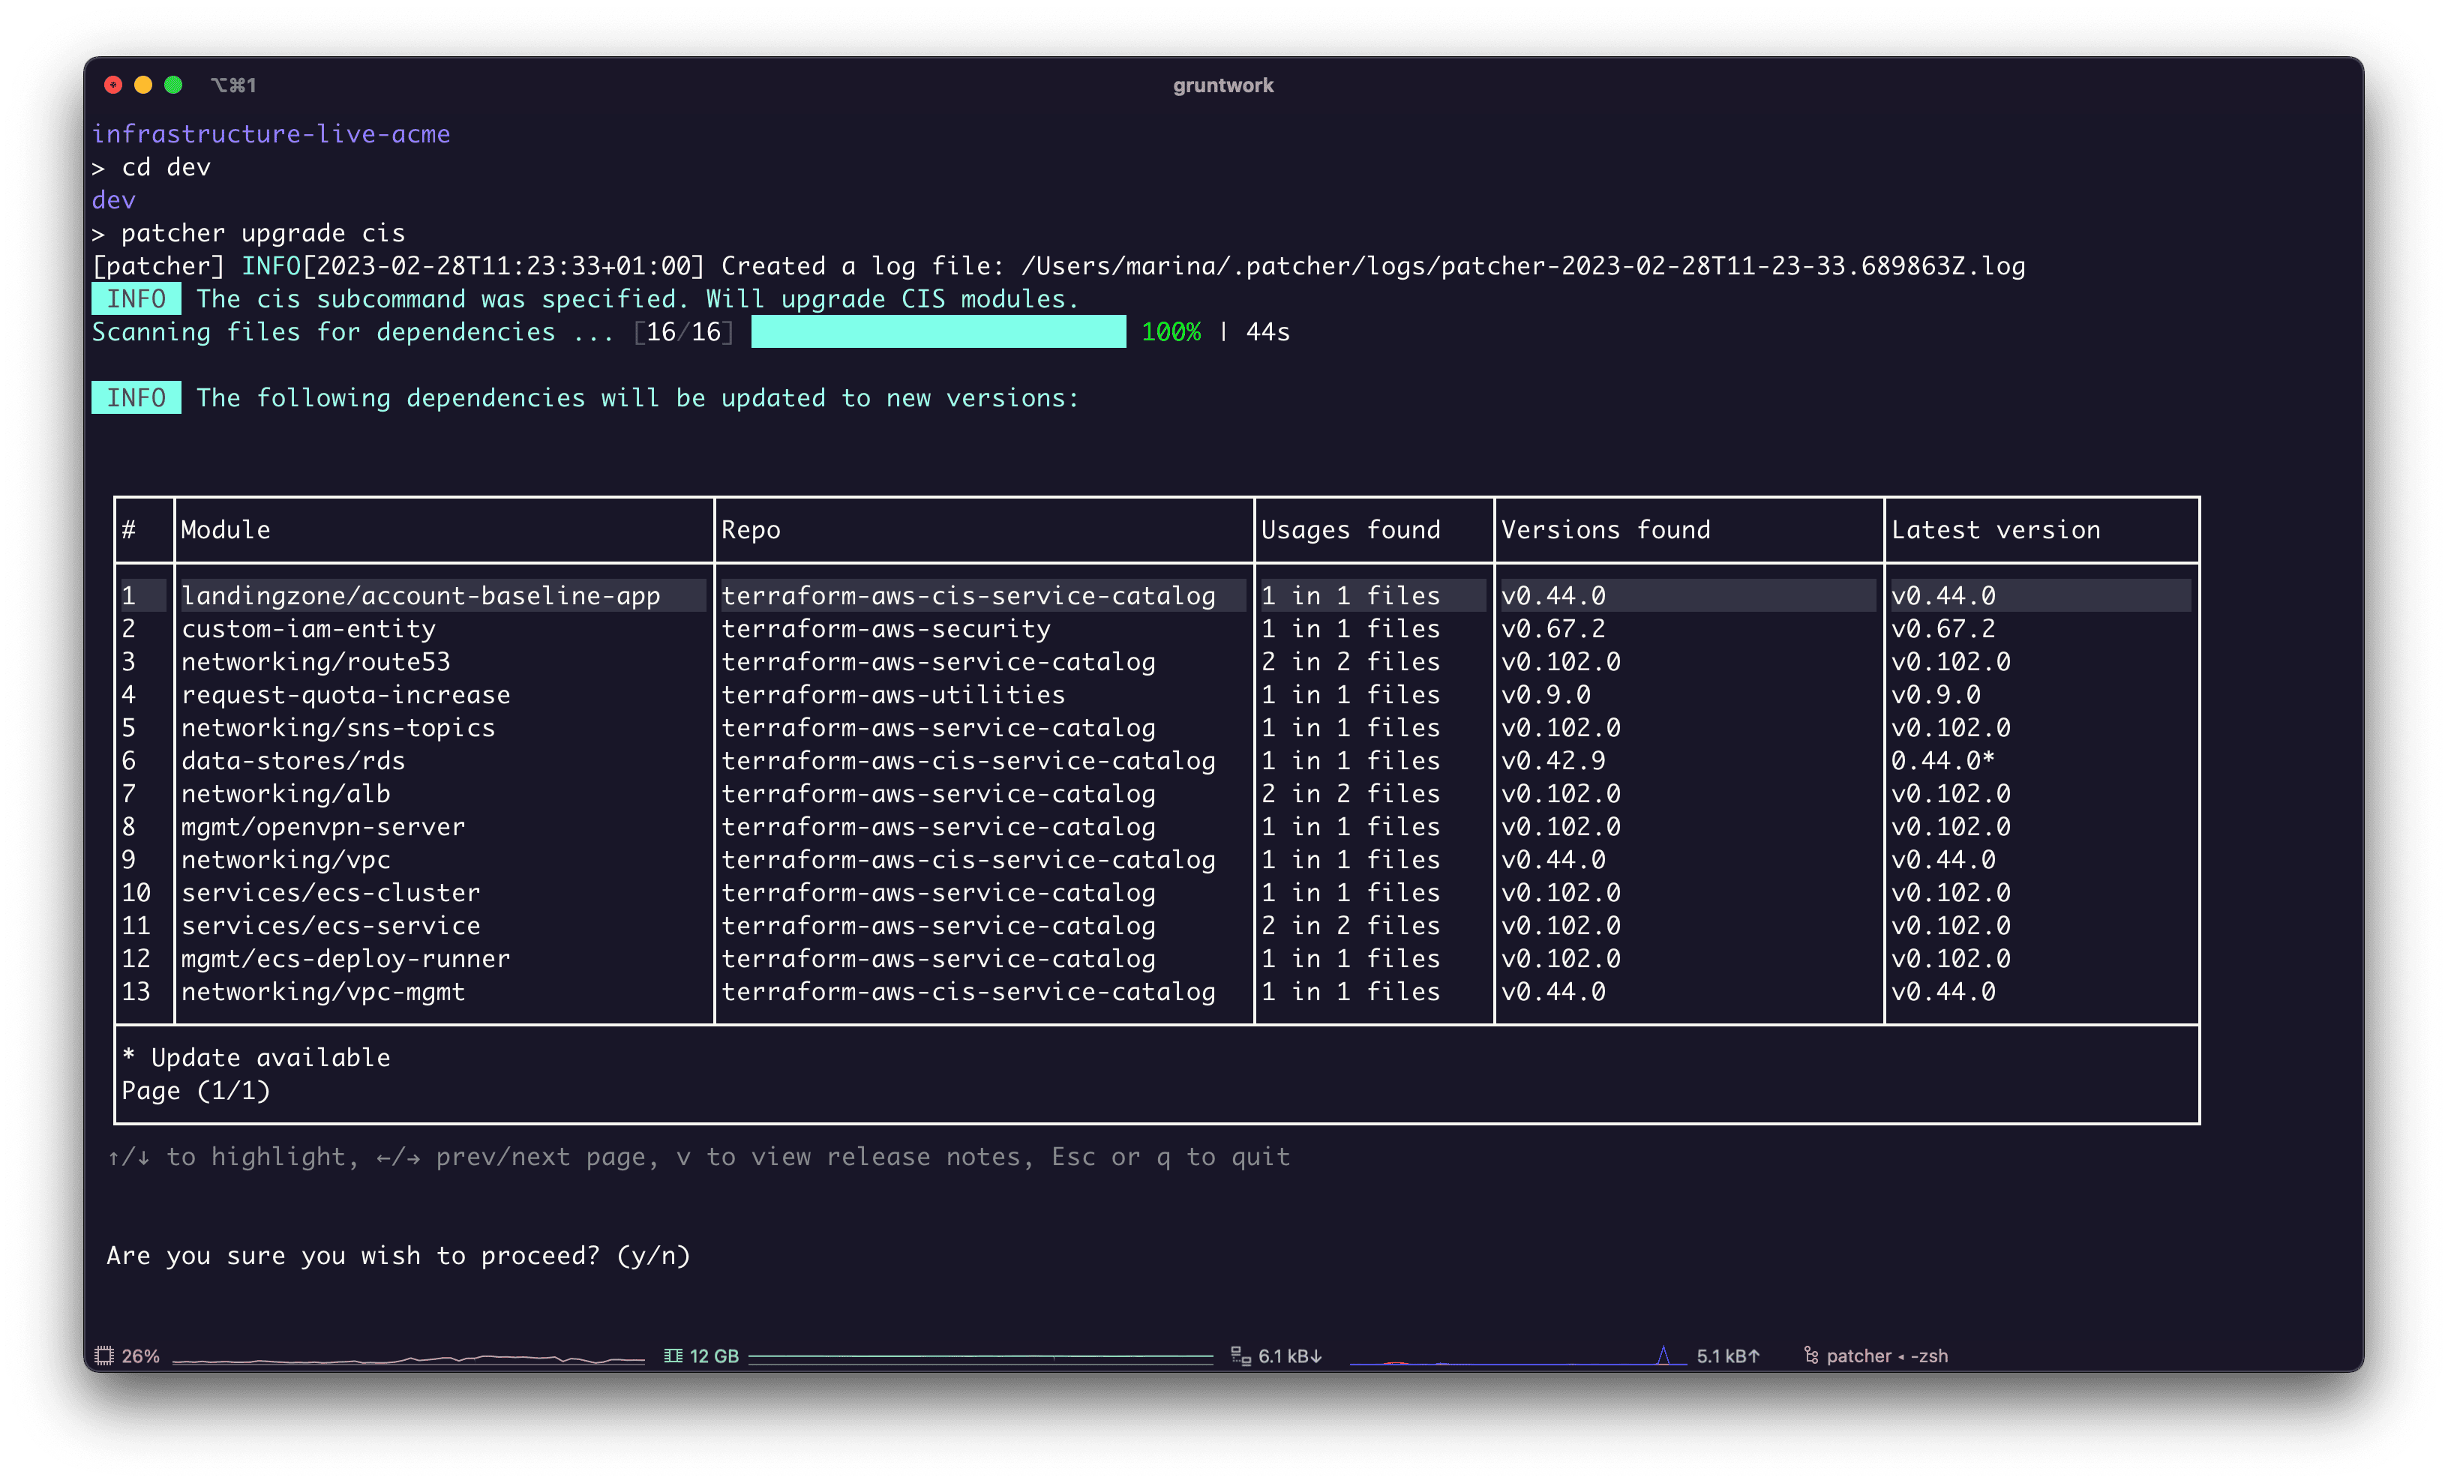Select the networking/vpc module
The image size is (2448, 1483).
click(285, 859)
